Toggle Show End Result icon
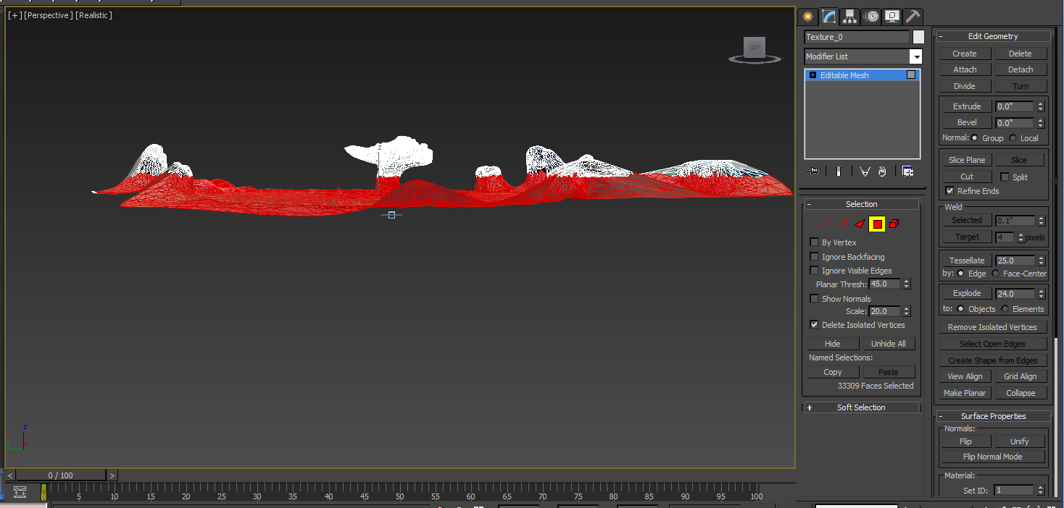This screenshot has height=508, width=1064. tap(839, 172)
